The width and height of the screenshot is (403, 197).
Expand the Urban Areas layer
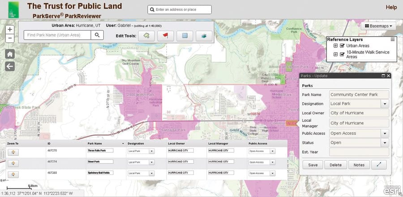click(335, 46)
